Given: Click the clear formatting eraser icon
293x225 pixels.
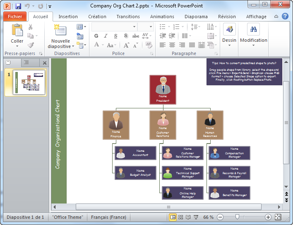Looking at the screenshot, I should pyautogui.click(x=149, y=45).
